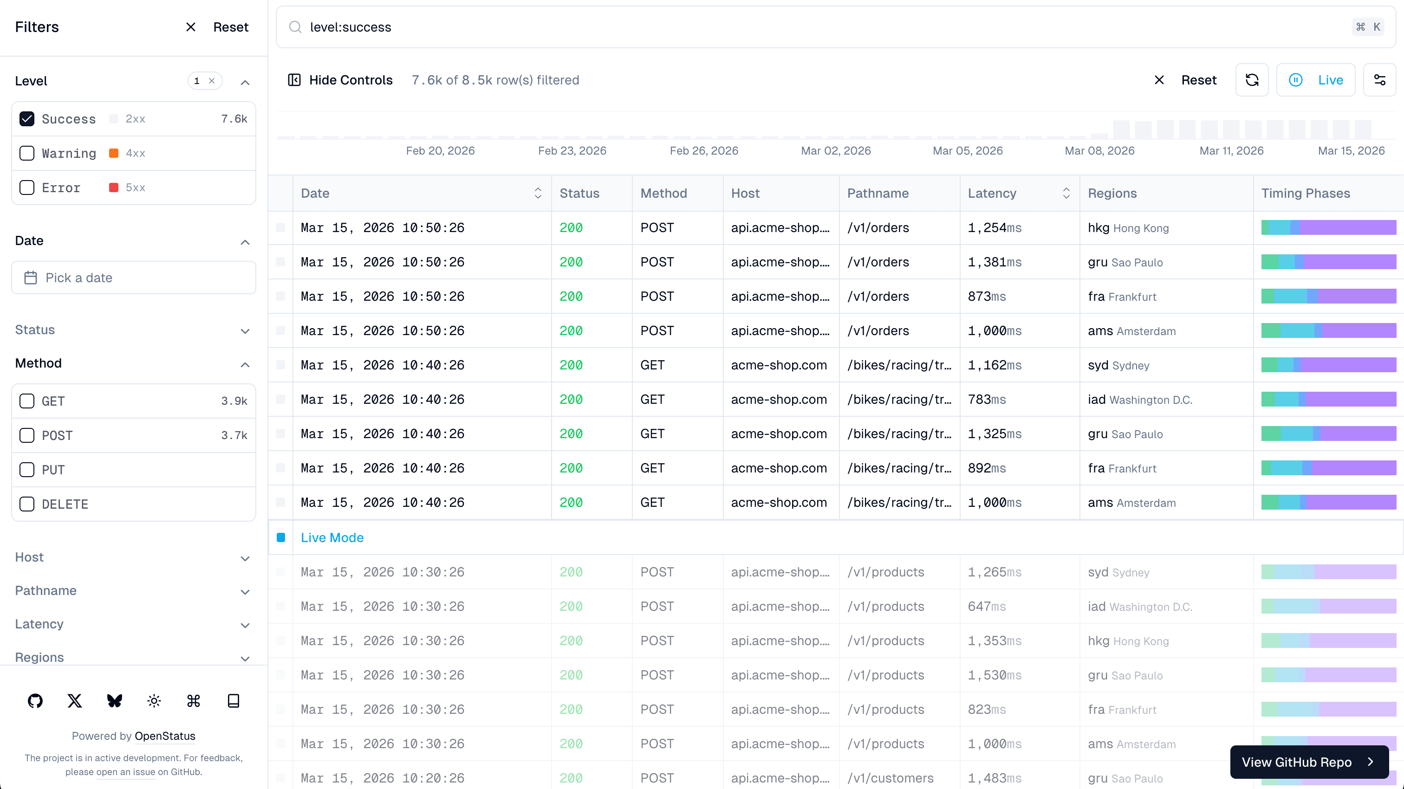Open command palette icon in footer
This screenshot has height=789, width=1404.
tap(194, 701)
